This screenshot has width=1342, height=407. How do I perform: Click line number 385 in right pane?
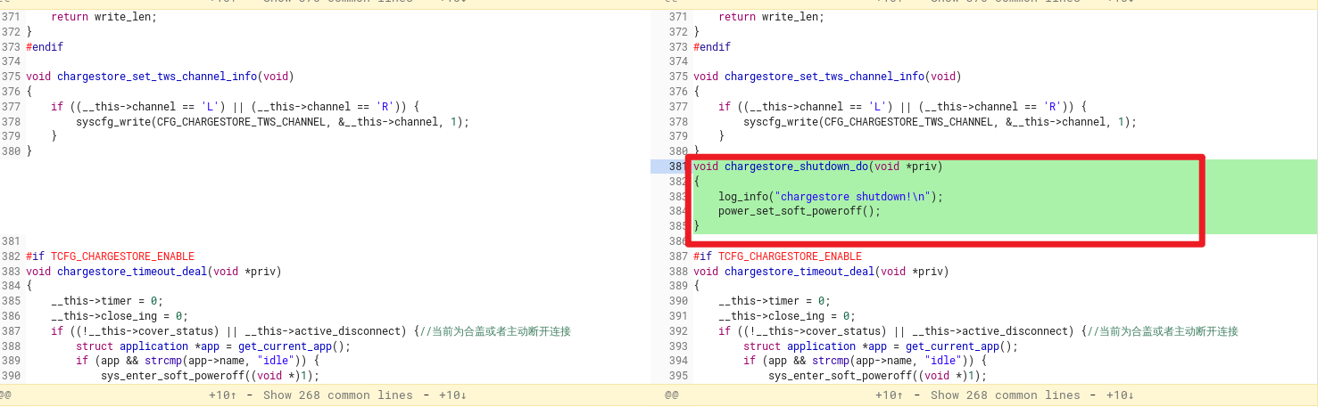coord(677,226)
